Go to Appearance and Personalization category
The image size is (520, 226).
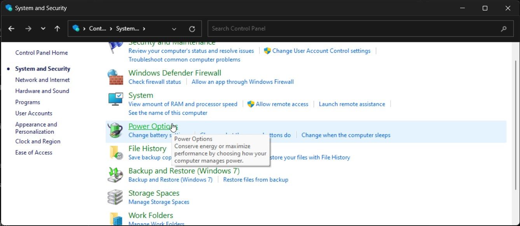click(36, 128)
